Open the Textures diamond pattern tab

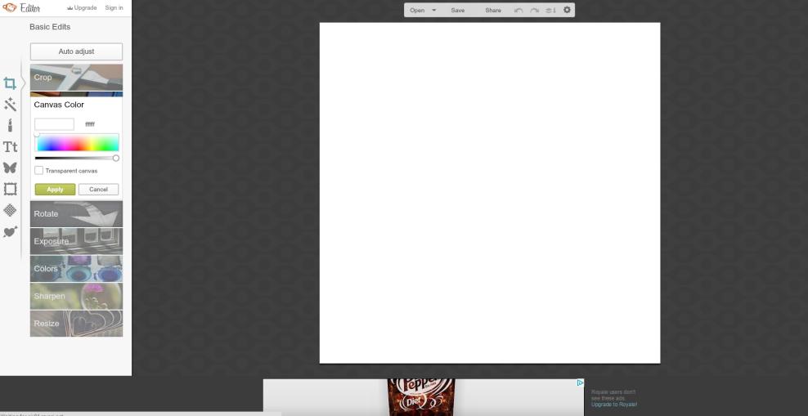click(x=11, y=210)
